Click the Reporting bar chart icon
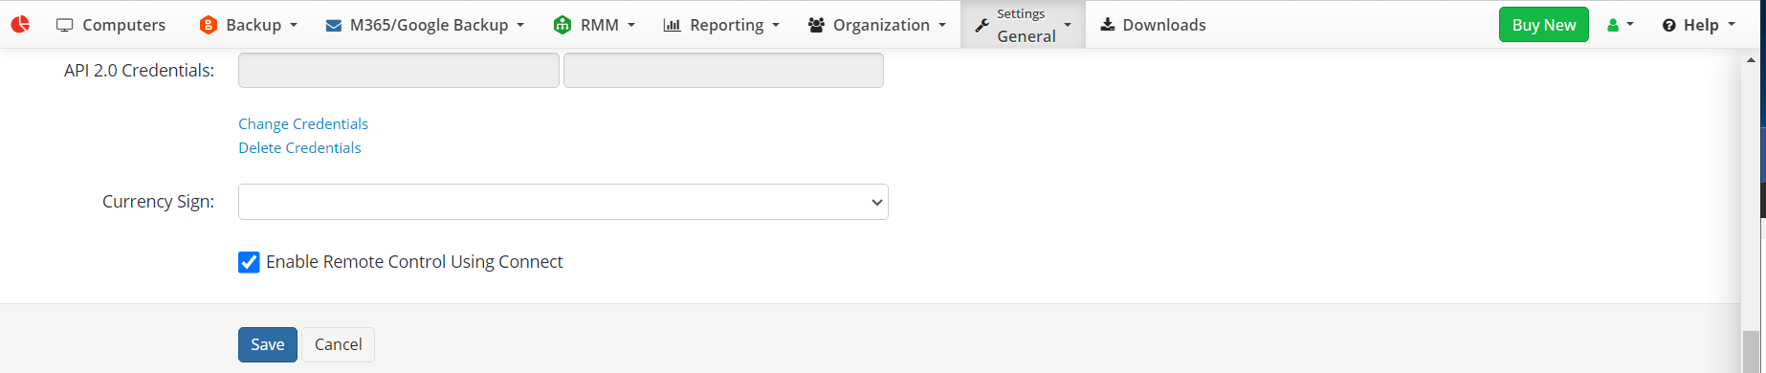 (x=673, y=25)
